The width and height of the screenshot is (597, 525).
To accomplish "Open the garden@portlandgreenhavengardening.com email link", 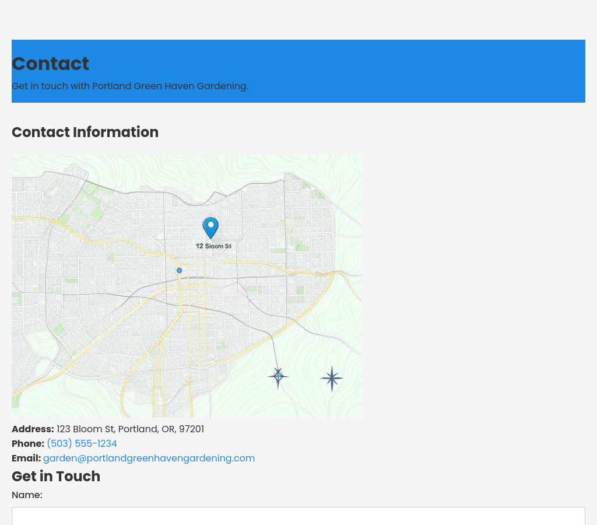I will click(149, 458).
